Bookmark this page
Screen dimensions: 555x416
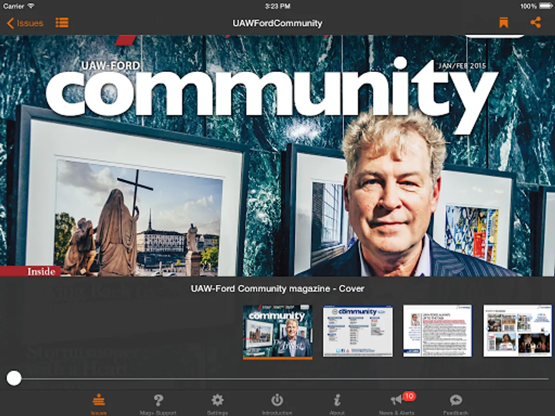click(504, 23)
